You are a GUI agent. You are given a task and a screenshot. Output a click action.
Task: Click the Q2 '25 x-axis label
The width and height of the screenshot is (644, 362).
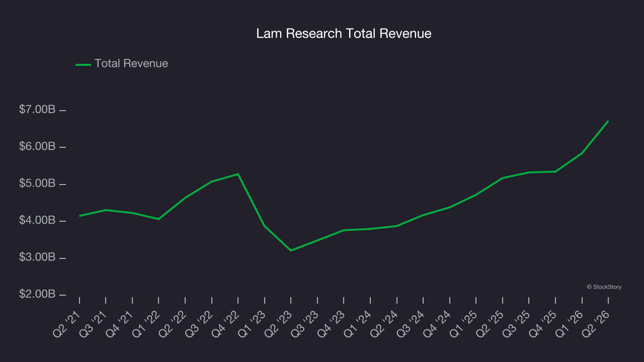tap(491, 323)
